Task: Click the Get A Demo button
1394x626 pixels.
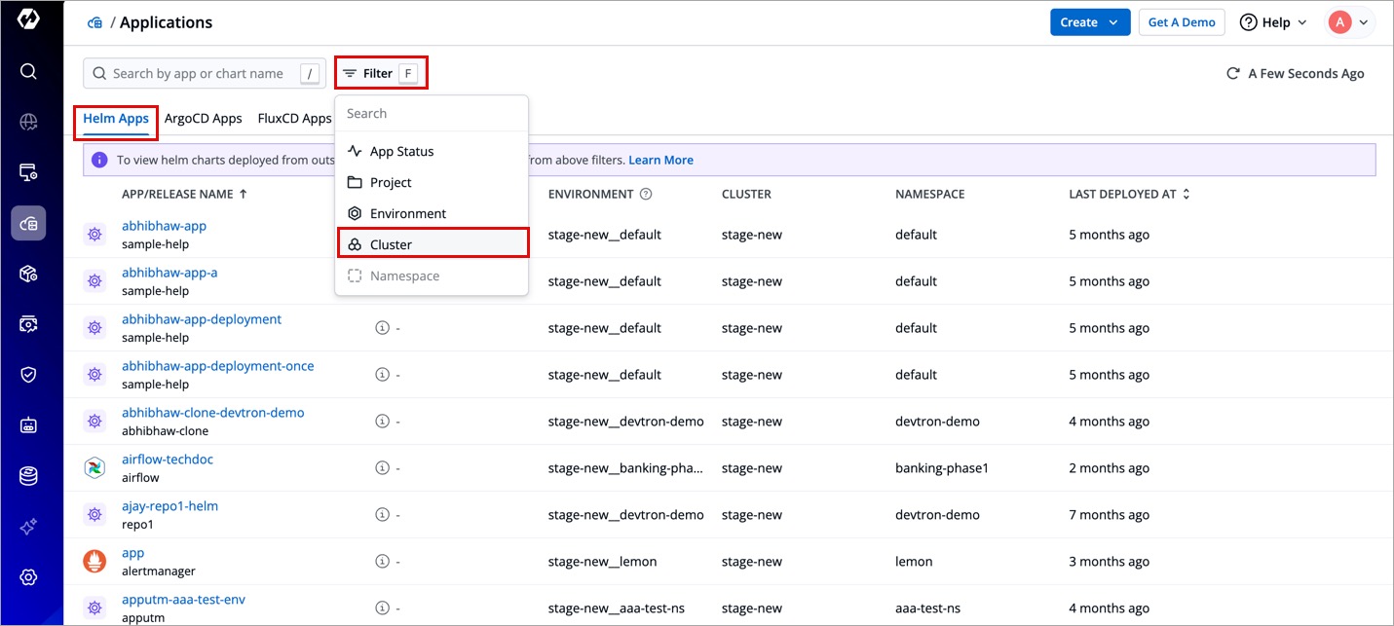Action: click(1182, 22)
